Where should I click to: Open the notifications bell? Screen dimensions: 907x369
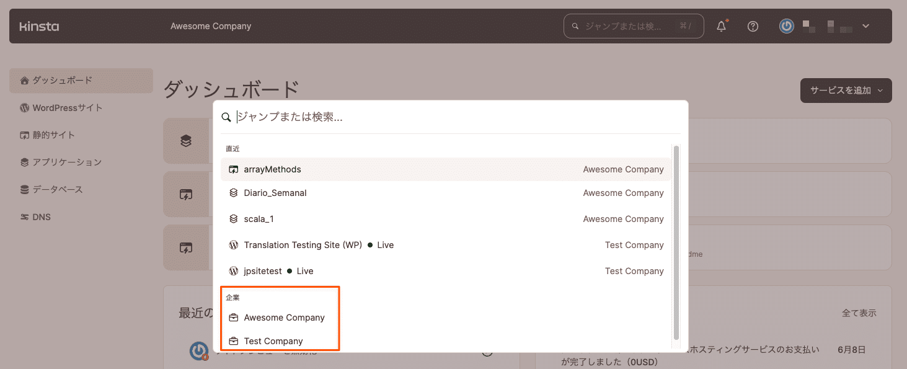coord(722,26)
